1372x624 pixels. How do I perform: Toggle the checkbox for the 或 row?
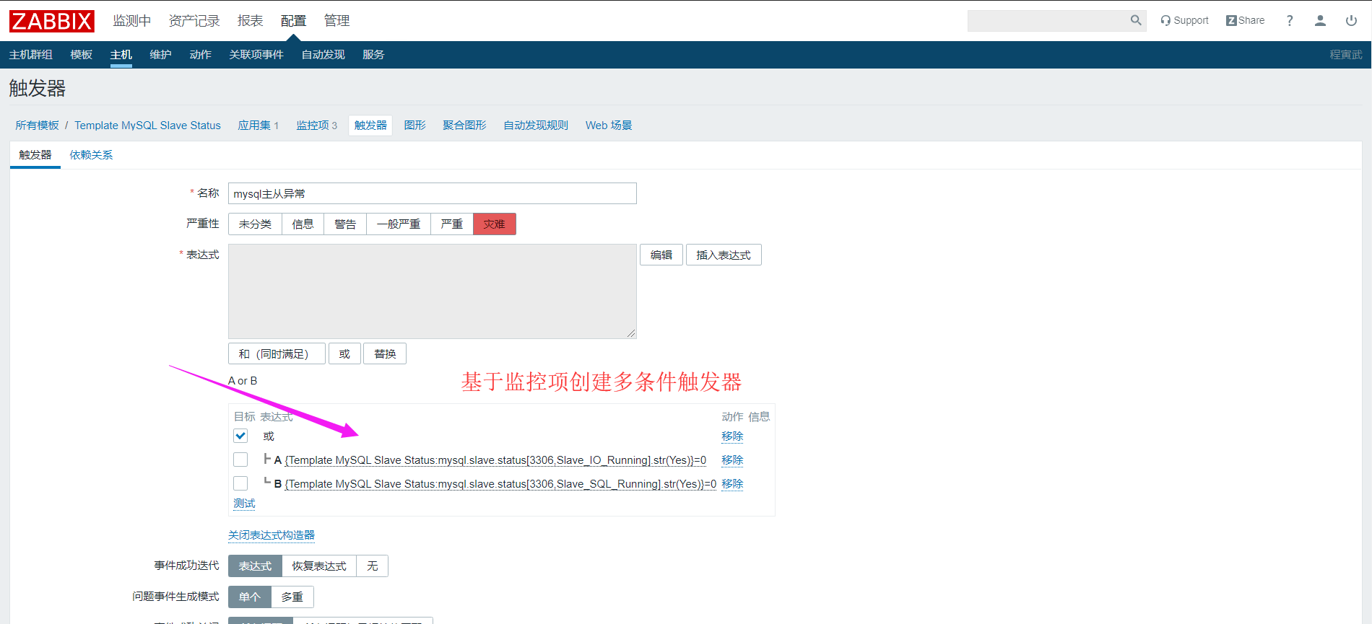[x=241, y=436]
